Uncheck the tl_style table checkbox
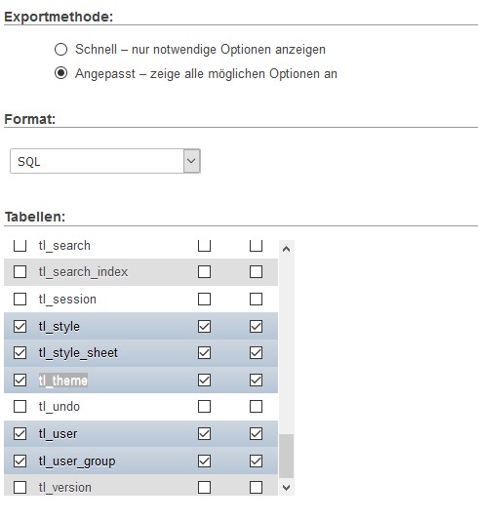 tap(20, 326)
